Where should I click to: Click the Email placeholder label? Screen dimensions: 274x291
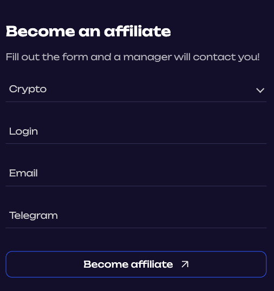pyautogui.click(x=23, y=173)
